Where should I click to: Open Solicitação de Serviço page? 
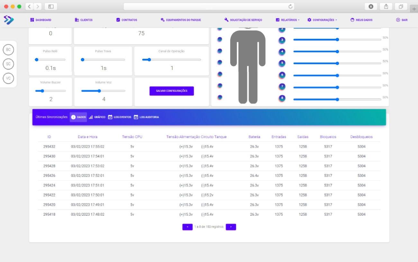tap(243, 20)
